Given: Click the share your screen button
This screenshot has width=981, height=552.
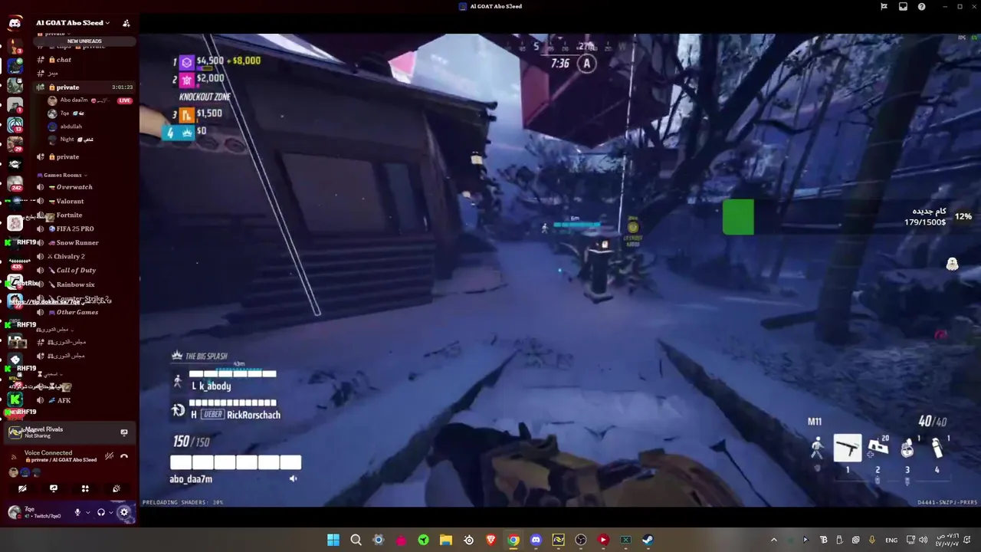Looking at the screenshot, I should pos(54,488).
